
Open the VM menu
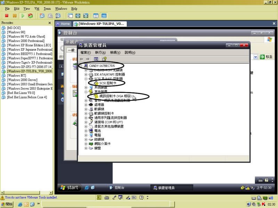click(x=37, y=9)
